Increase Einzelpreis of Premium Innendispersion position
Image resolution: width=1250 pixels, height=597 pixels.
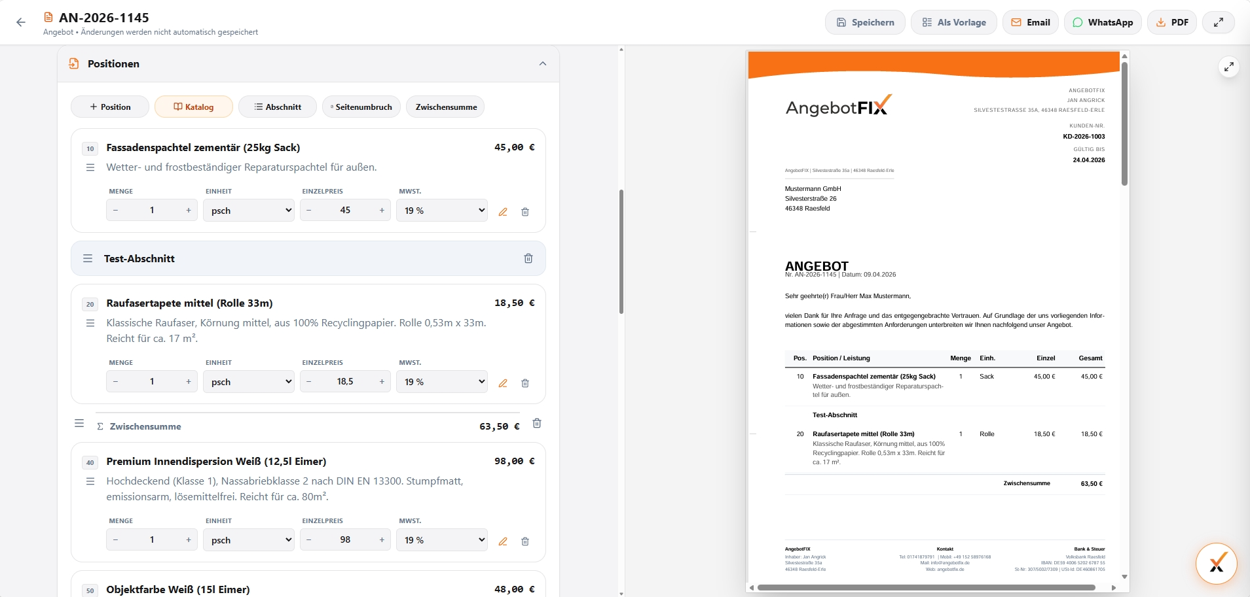pos(382,540)
